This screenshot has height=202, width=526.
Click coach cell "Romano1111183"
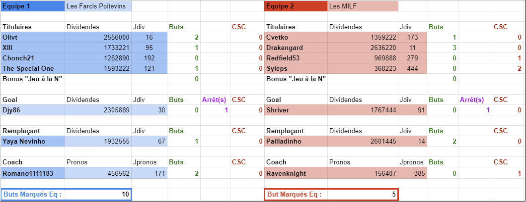click(x=32, y=173)
